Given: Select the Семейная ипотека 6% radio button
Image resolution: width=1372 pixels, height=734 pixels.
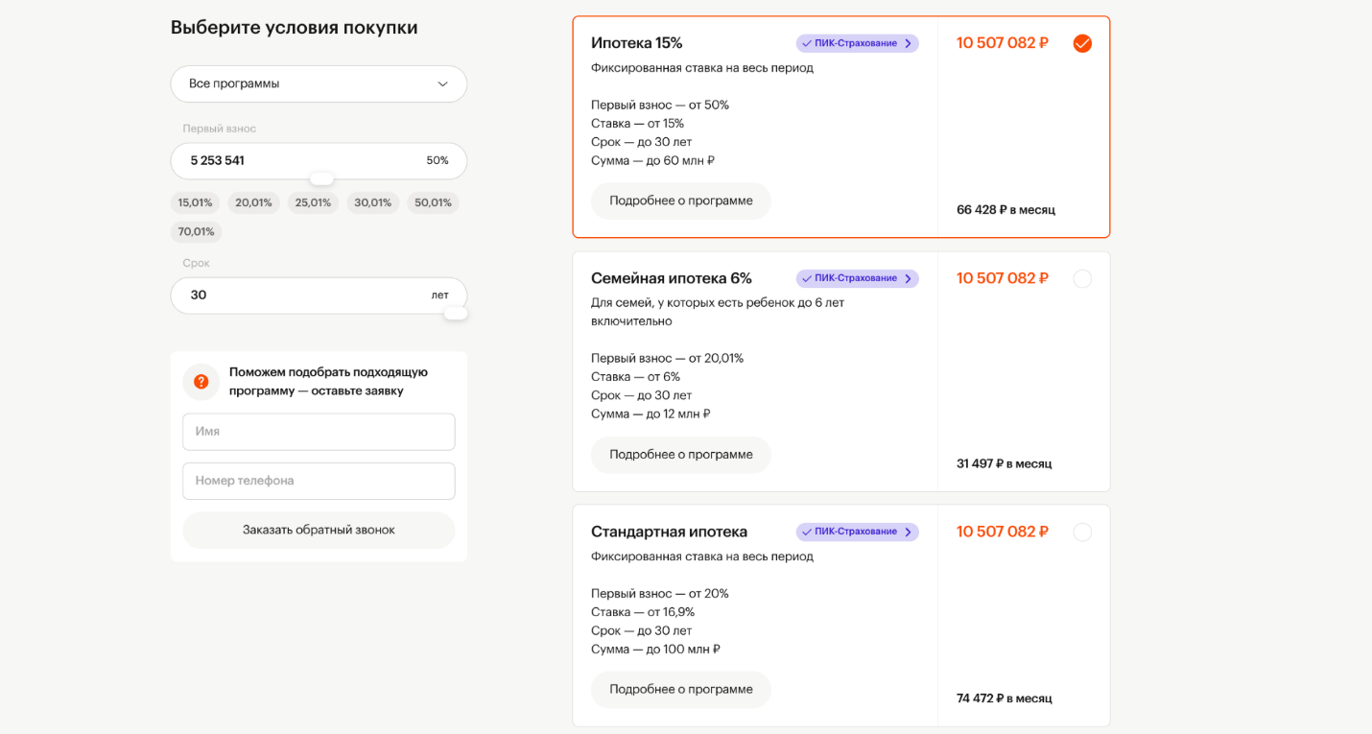Looking at the screenshot, I should 1082,279.
